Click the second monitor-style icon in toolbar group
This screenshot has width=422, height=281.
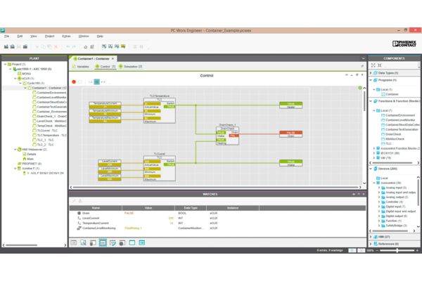110,46
